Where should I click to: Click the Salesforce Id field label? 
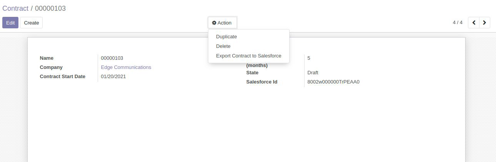(262, 82)
